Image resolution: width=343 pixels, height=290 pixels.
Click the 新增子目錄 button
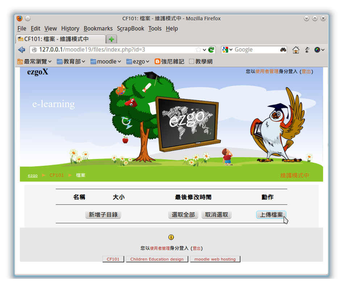tap(103, 215)
